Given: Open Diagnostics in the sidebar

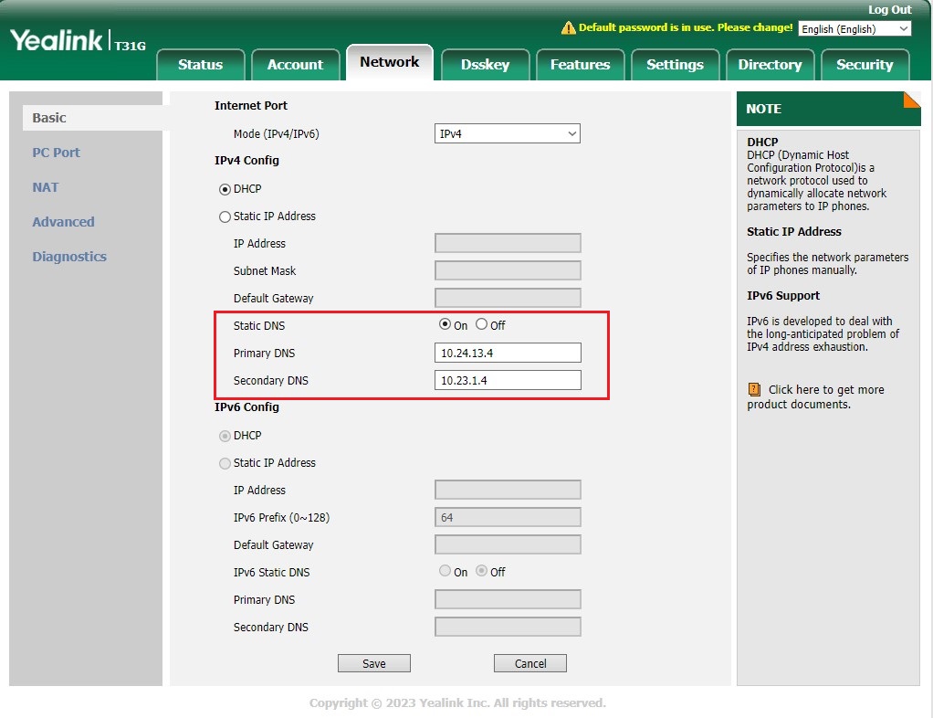Looking at the screenshot, I should pos(69,257).
